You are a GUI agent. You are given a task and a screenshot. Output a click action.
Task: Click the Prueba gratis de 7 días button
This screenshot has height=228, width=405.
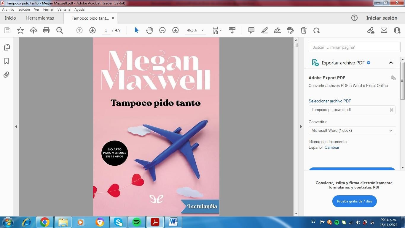coord(354,201)
